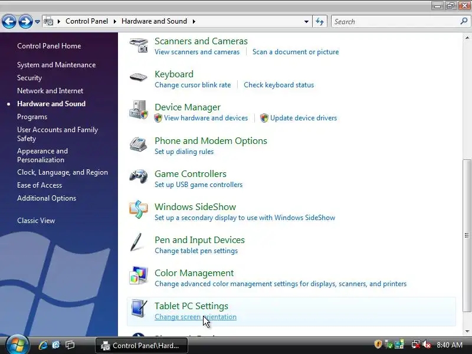Click the vertical scrollbar thumb
The height and width of the screenshot is (354, 472).
click(467, 235)
